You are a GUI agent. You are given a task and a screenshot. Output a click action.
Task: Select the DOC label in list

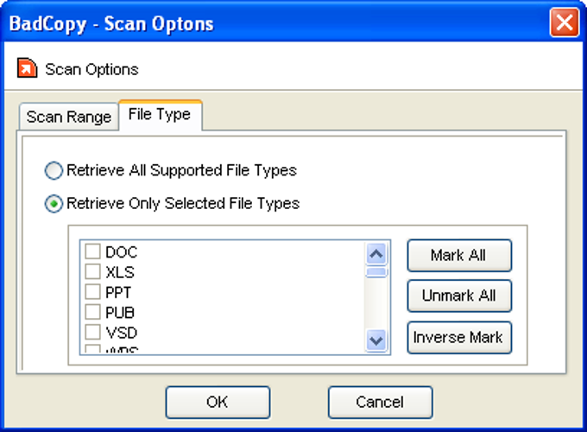[122, 252]
